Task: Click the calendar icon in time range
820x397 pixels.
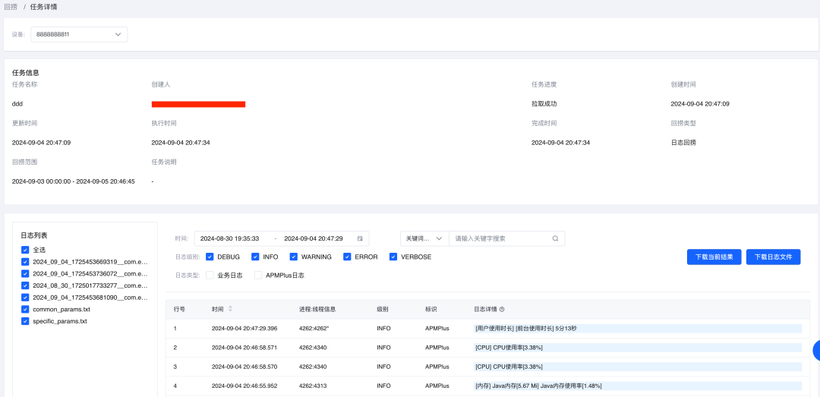Action: [x=360, y=238]
